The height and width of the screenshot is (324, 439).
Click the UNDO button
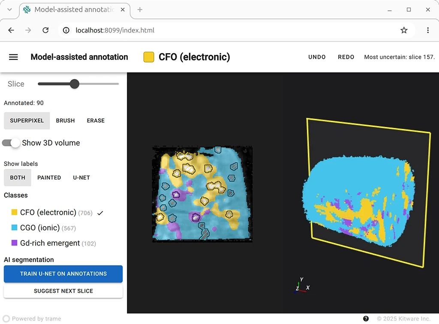tap(317, 57)
